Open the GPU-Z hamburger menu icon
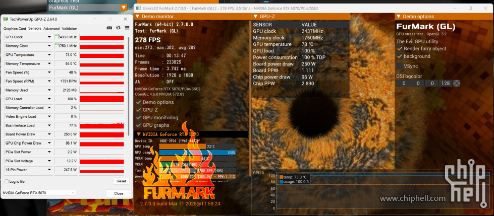Screen dimensions: 494x216 click(x=127, y=28)
